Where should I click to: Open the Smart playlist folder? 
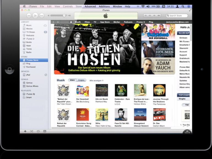click(29, 97)
